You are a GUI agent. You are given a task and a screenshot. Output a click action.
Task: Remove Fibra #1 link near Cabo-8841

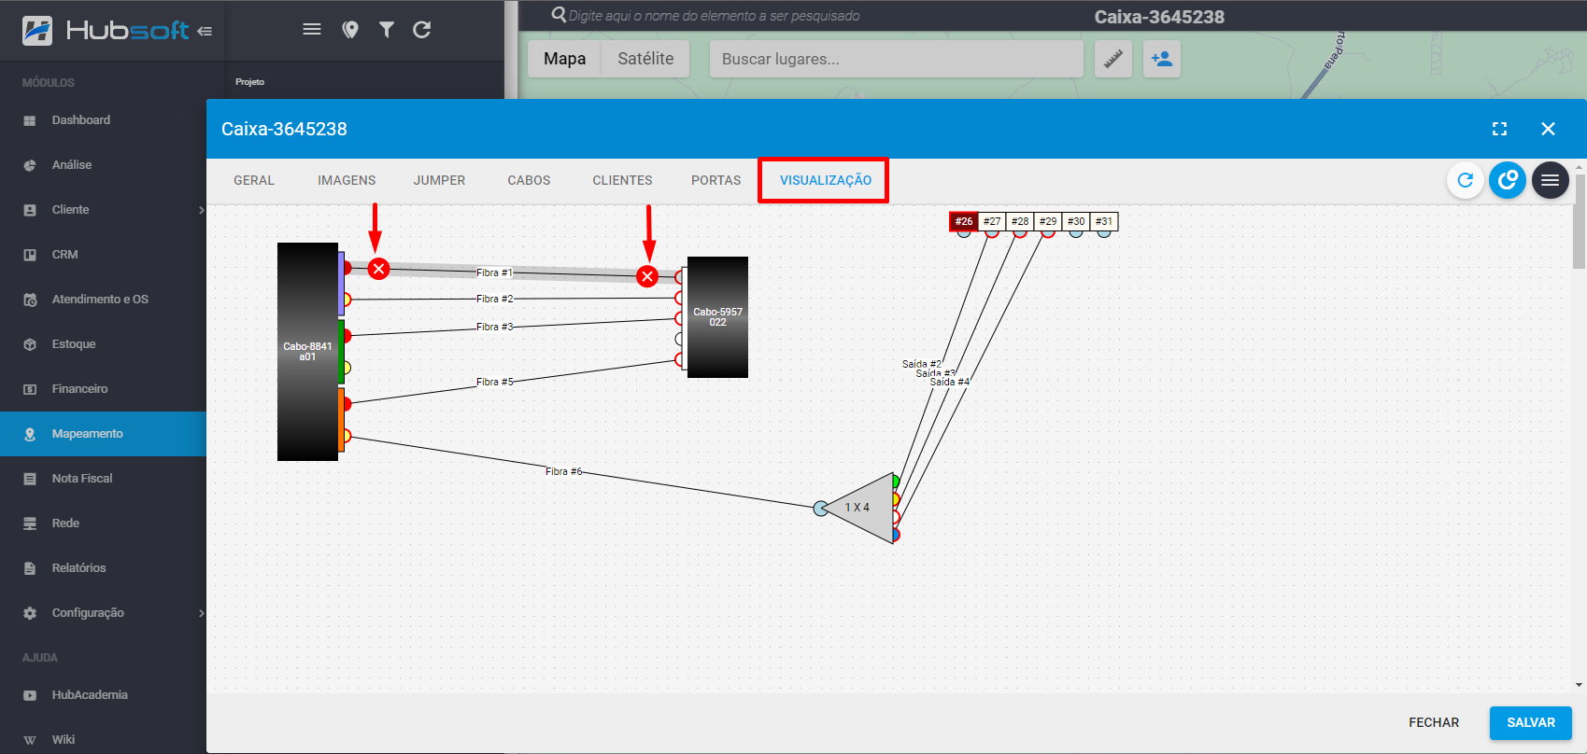(x=378, y=269)
